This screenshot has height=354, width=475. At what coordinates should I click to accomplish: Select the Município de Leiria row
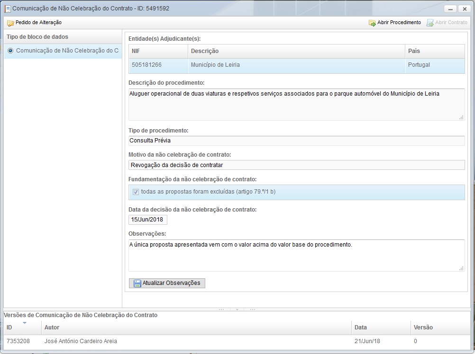[x=296, y=65]
